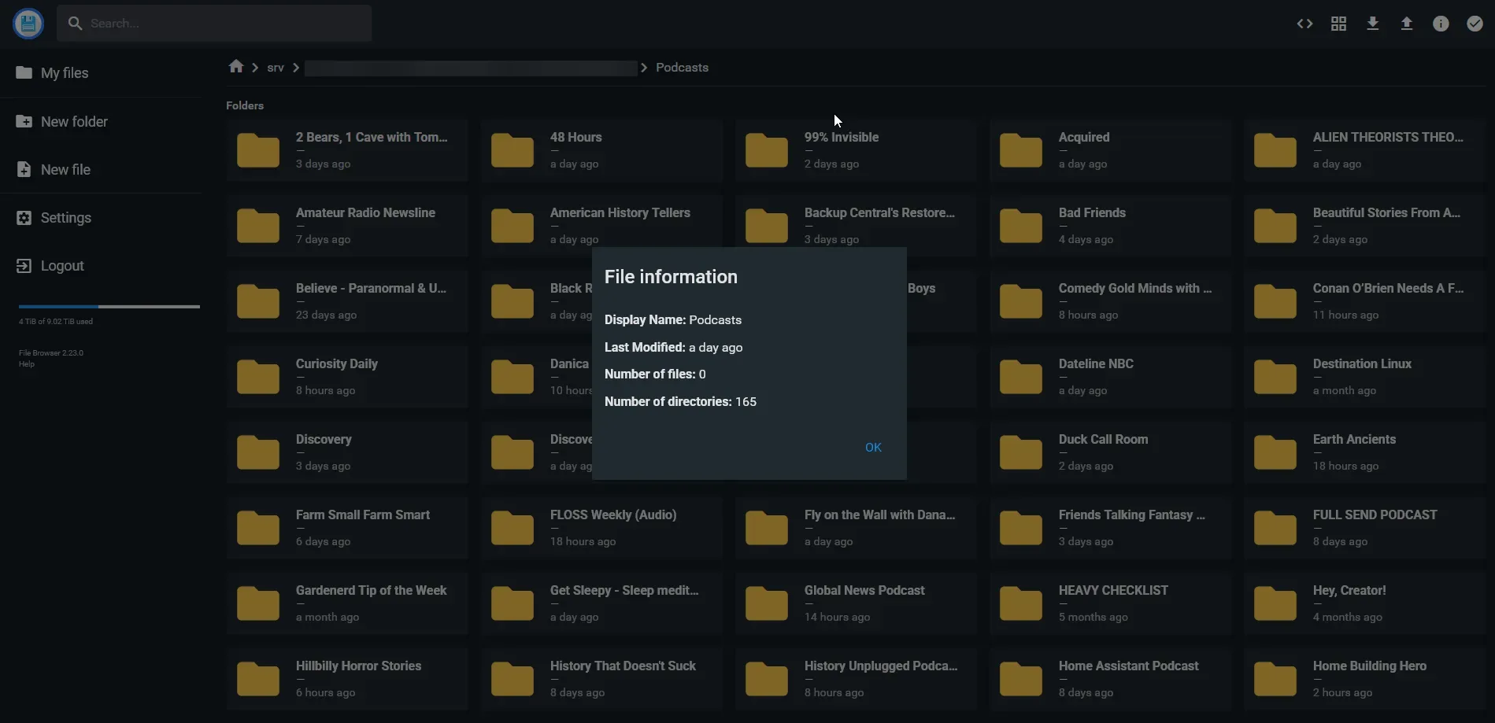The image size is (1495, 723).
Task: Select the 99% Invisible folder
Action: click(x=856, y=150)
